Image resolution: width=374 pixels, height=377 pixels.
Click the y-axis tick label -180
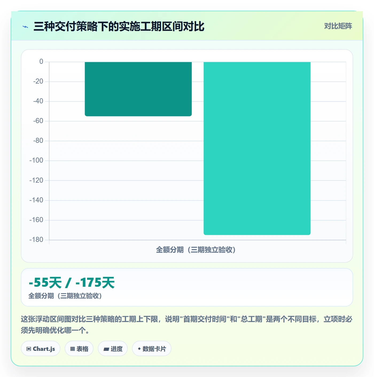tap(36, 239)
